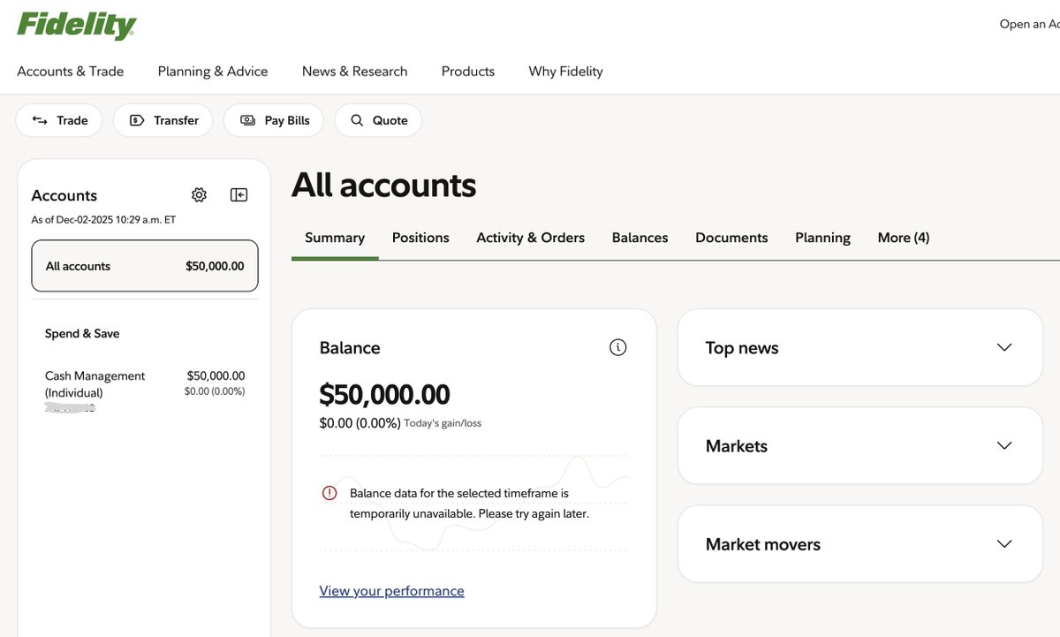This screenshot has width=1060, height=637.
Task: Open account settings gear icon
Action: (200, 194)
